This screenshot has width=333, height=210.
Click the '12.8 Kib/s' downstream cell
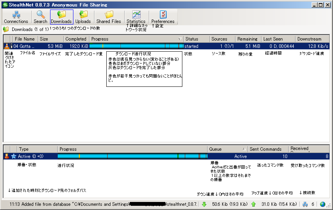[318, 46]
